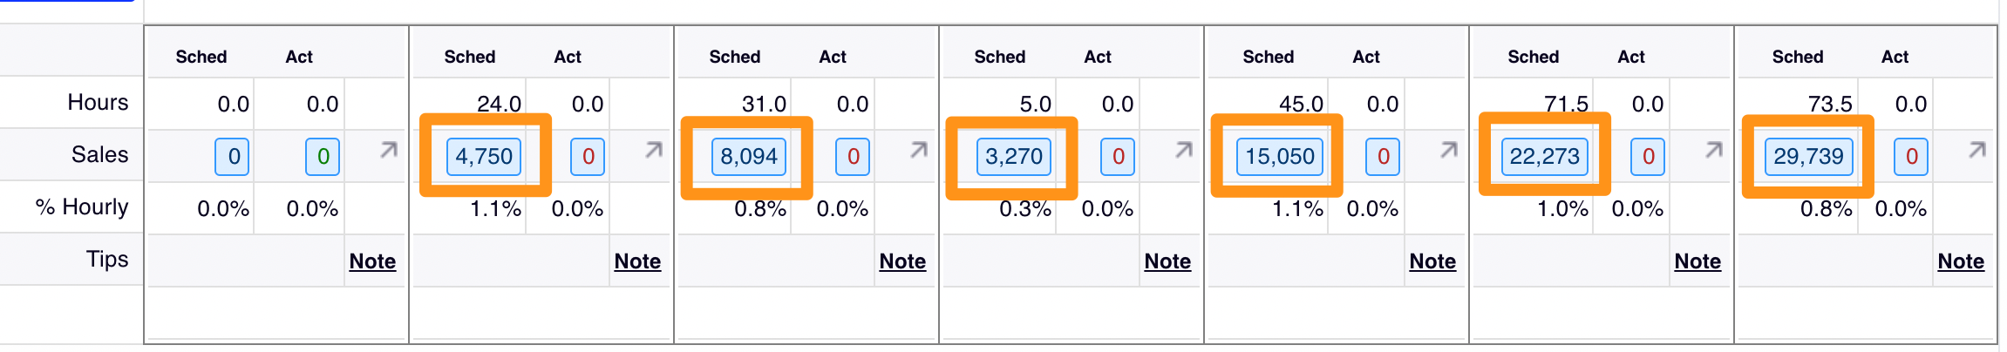Click the actual sales 0 field next to 4,750

pos(588,157)
